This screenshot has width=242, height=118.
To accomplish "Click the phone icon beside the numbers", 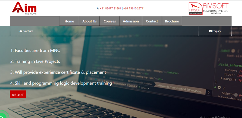I will point(98,8).
